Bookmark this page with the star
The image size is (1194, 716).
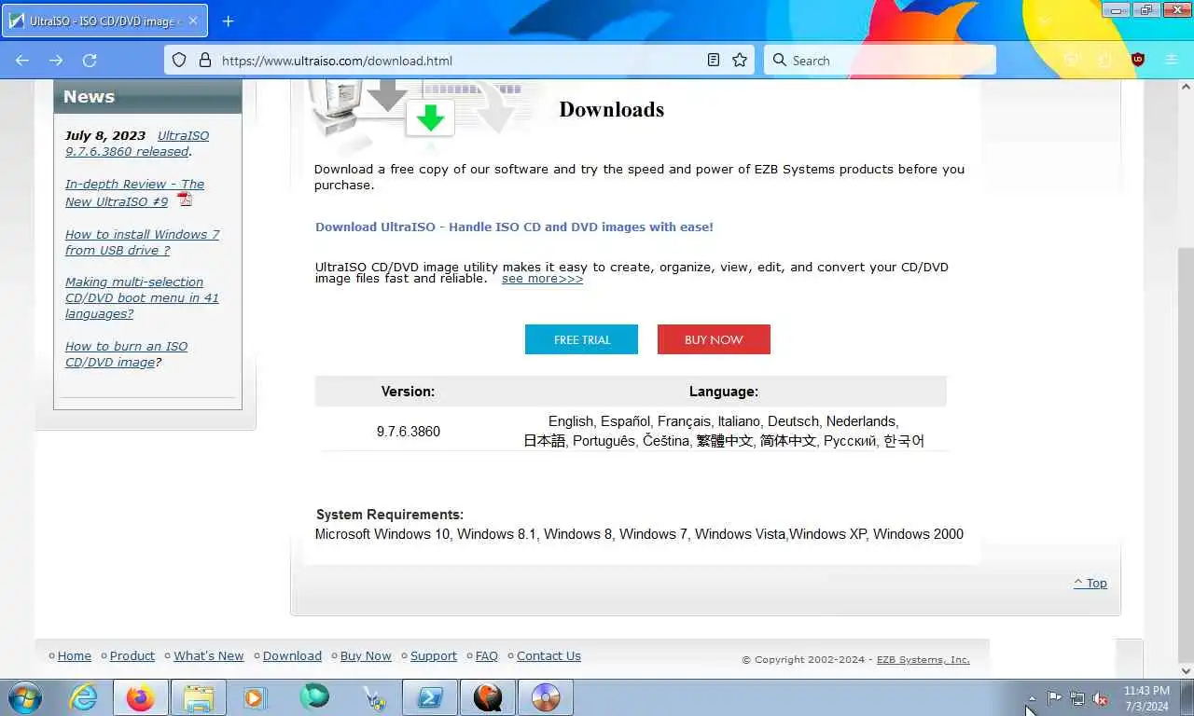(x=740, y=60)
